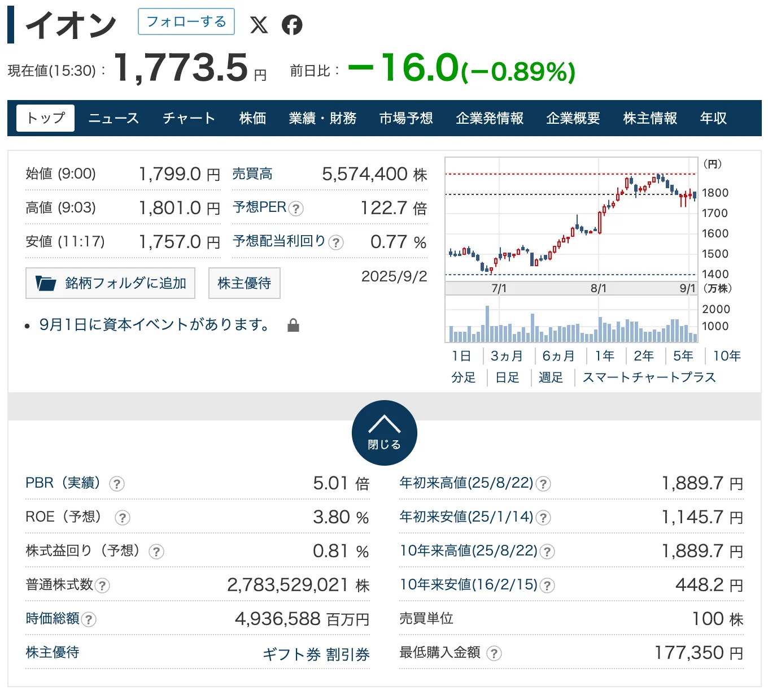Switch chart to 分足

[x=464, y=378]
